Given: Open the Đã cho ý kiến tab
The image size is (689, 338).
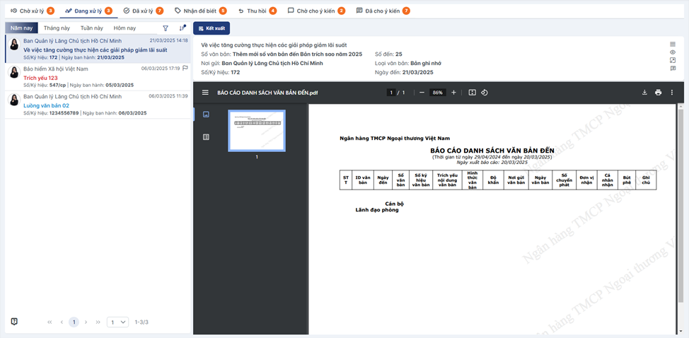Looking at the screenshot, I should 383,11.
